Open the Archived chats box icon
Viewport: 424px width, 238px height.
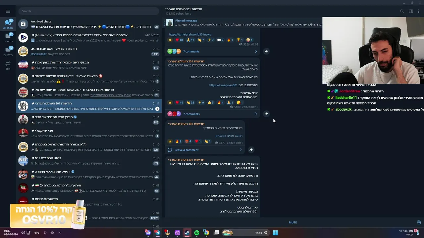pyautogui.click(x=23, y=24)
